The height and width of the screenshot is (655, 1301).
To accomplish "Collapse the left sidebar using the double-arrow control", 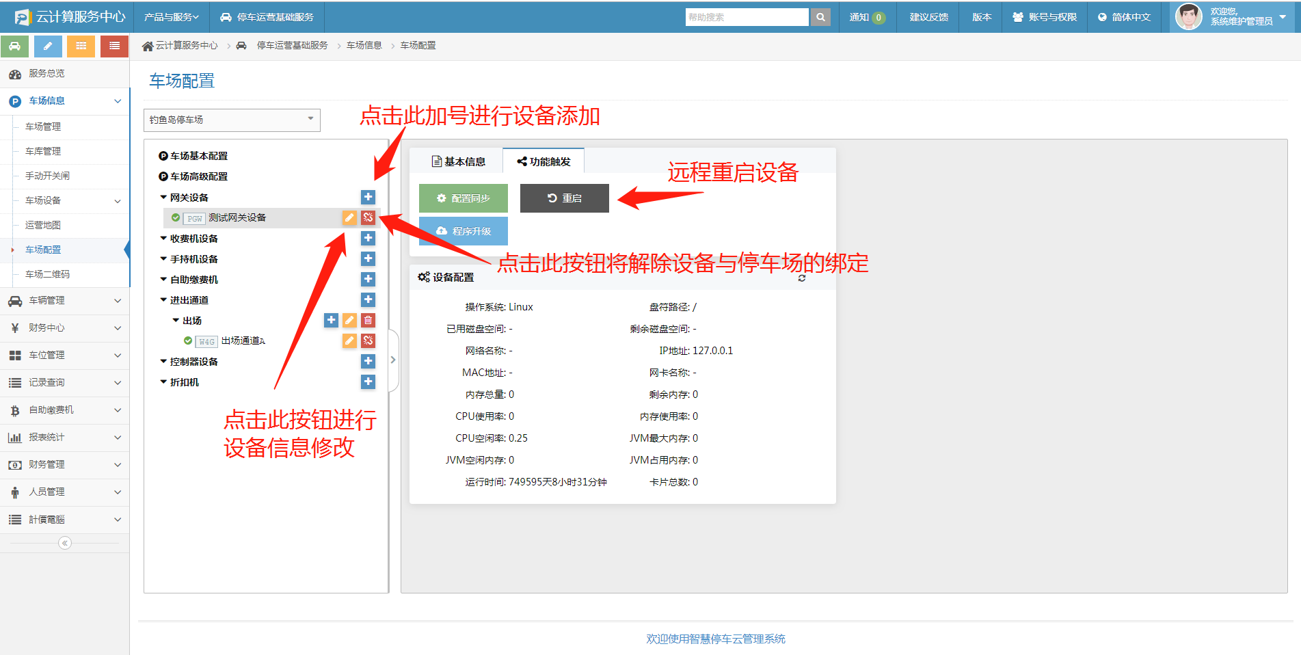I will [x=64, y=542].
